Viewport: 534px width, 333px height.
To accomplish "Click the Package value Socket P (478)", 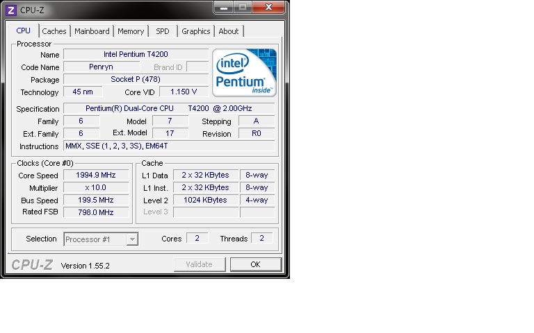I will (136, 79).
